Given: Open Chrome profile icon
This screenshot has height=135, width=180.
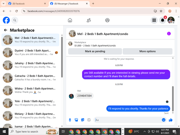Looking at the screenshot, I should coord(170,11).
